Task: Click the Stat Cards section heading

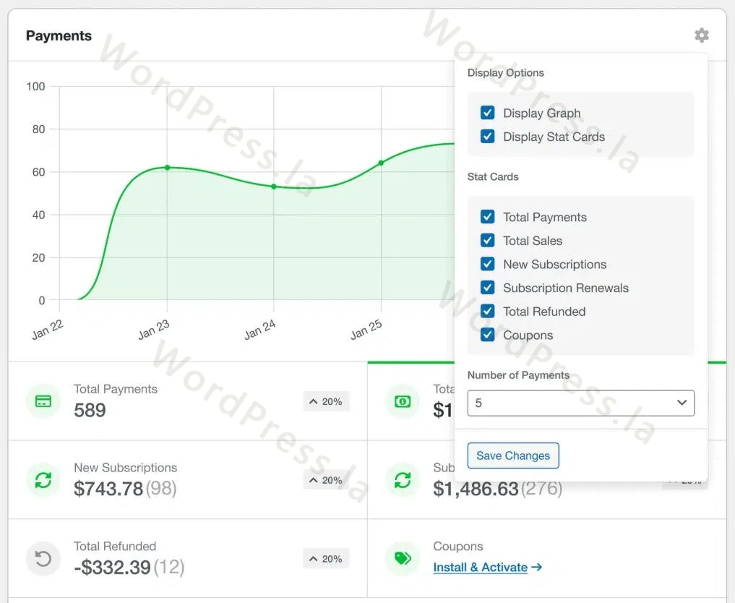Action: pos(493,176)
